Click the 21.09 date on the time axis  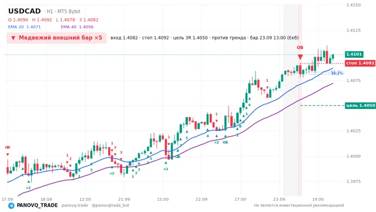click(124, 199)
